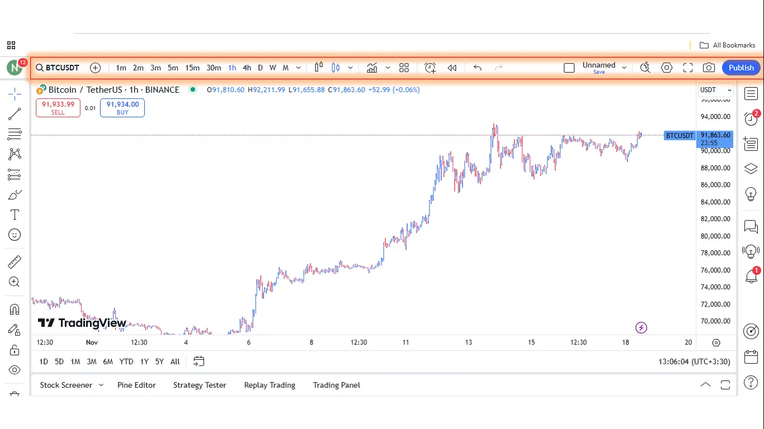Click the Publish button

coord(741,68)
